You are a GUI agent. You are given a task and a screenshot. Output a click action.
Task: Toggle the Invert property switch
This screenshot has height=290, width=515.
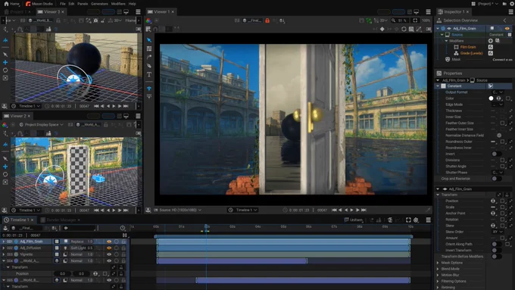pos(496,154)
